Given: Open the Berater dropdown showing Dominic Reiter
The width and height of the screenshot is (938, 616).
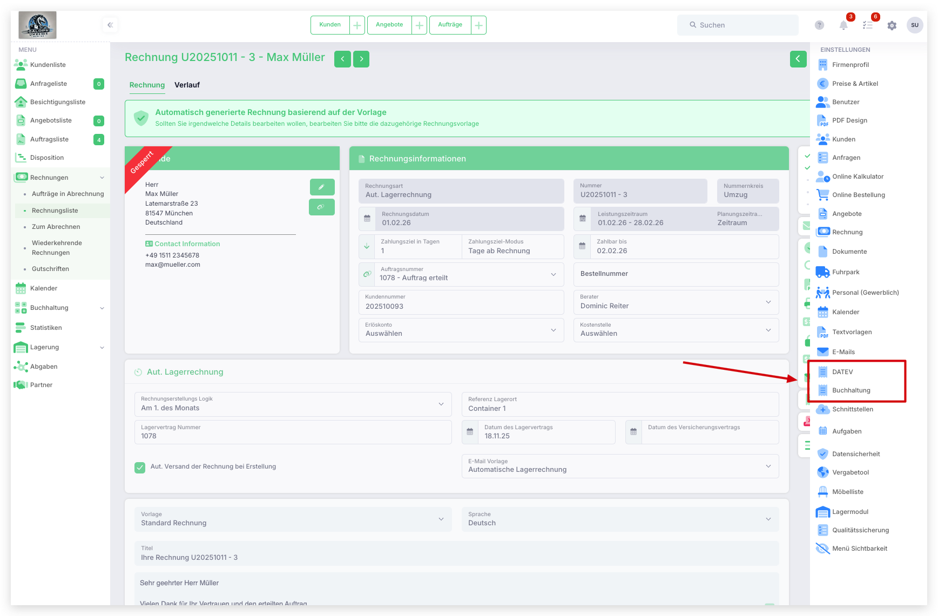Looking at the screenshot, I should click(676, 302).
